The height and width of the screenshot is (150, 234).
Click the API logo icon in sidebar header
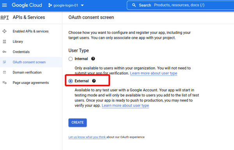click(x=5, y=18)
